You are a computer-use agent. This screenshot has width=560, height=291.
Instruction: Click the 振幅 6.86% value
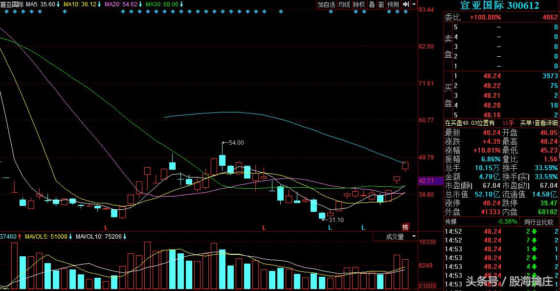[x=491, y=159]
